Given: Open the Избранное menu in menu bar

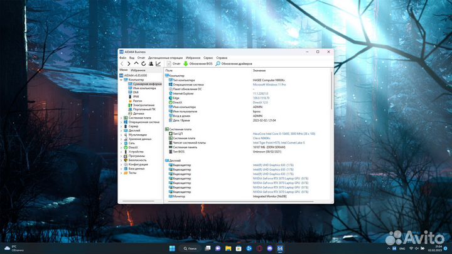Looking at the screenshot, I should tap(193, 58).
